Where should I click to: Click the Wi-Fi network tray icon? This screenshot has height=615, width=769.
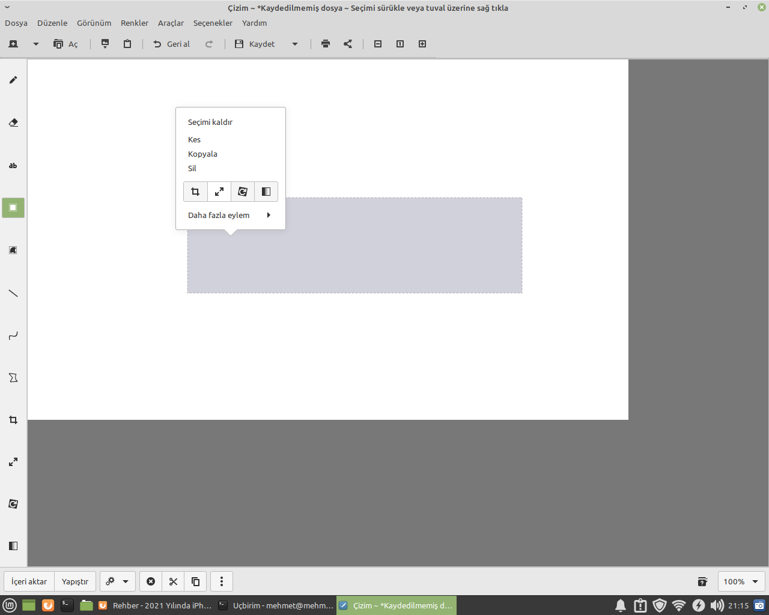pos(679,605)
